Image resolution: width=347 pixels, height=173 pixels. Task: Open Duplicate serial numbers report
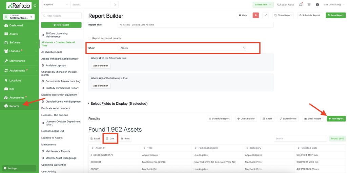[56, 108]
